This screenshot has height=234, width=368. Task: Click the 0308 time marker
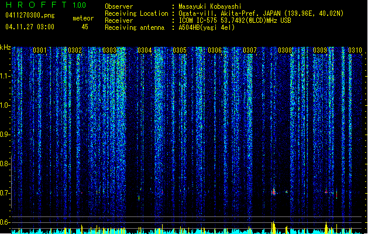pyautogui.click(x=285, y=50)
